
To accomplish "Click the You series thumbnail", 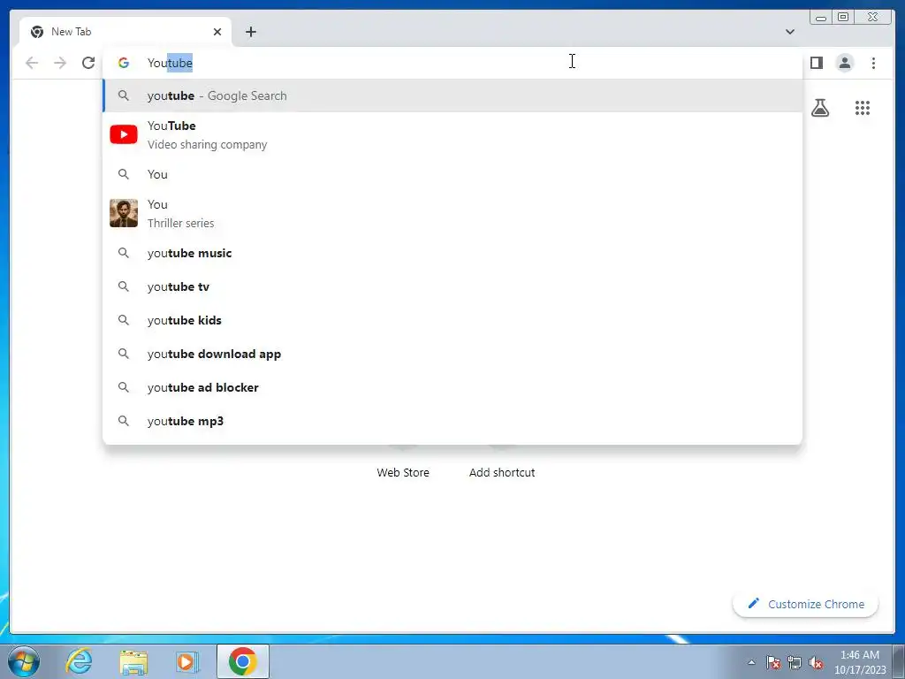I will coord(124,213).
